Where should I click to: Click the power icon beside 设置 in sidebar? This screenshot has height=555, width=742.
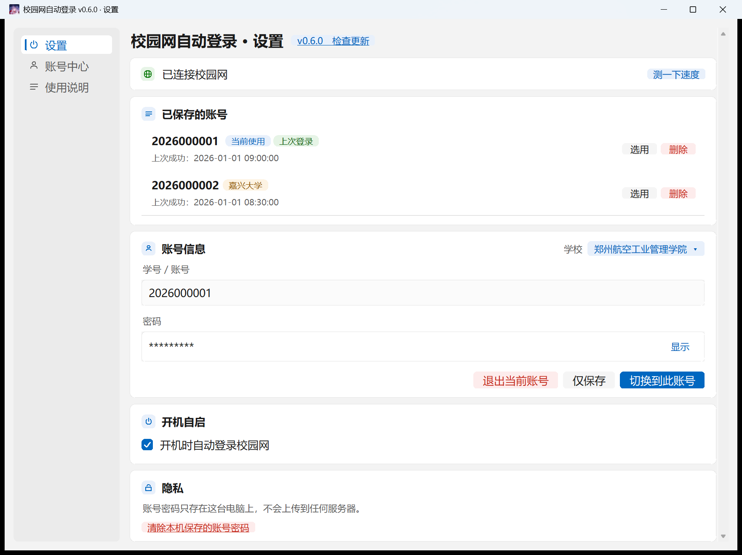point(34,45)
